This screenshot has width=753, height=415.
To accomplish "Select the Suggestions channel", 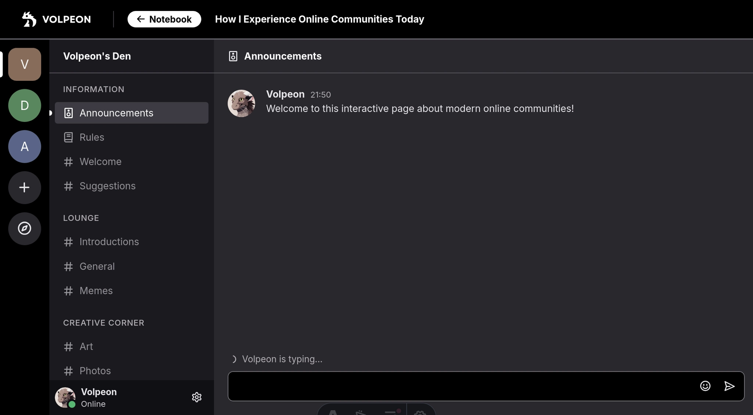I will click(107, 186).
